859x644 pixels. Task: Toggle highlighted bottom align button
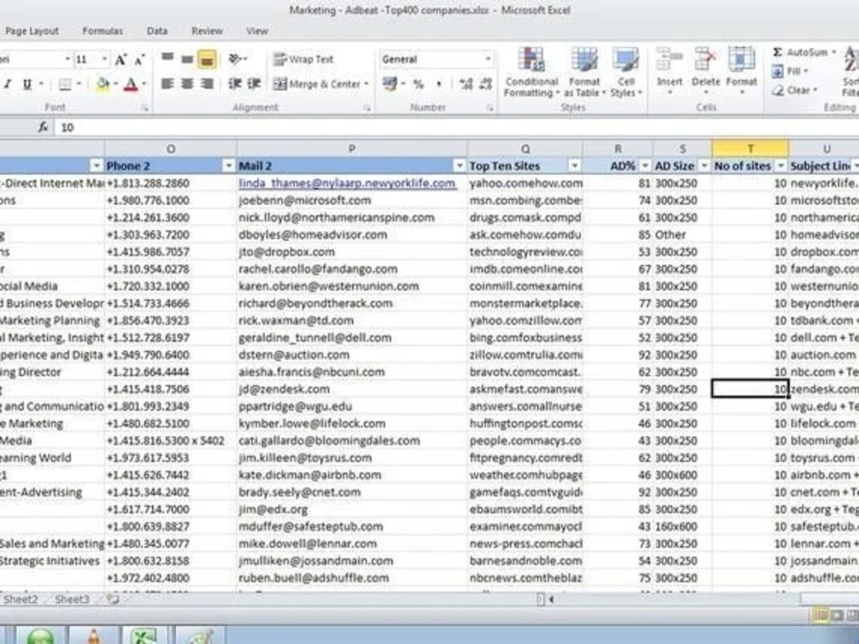point(207,59)
